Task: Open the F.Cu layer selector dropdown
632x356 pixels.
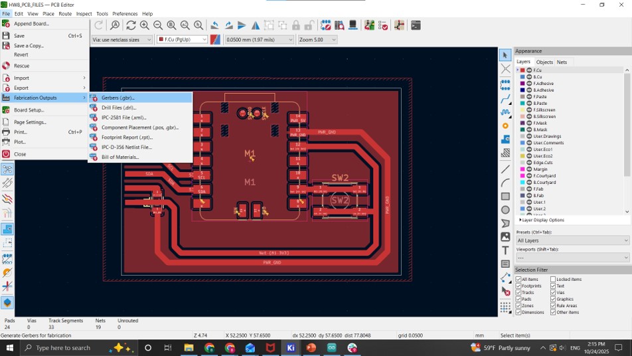Action: [182, 39]
